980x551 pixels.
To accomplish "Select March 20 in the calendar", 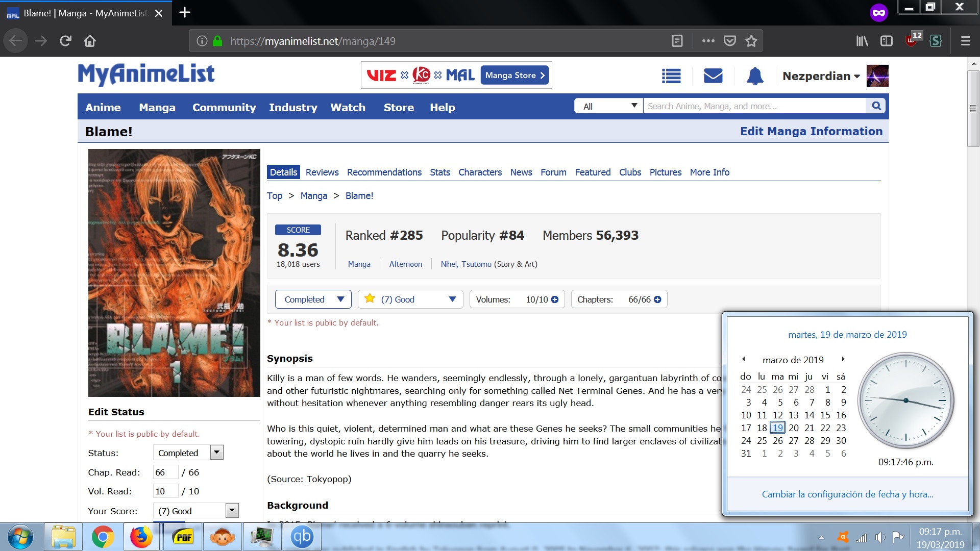I will tap(793, 428).
